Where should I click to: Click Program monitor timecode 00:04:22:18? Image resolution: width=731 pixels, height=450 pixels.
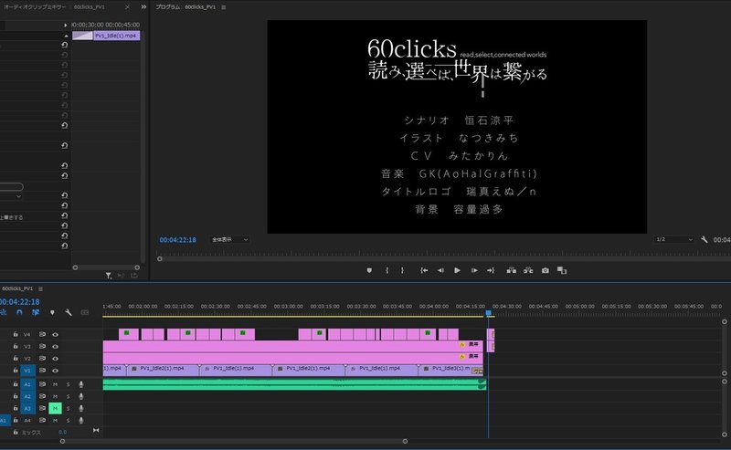pyautogui.click(x=177, y=240)
